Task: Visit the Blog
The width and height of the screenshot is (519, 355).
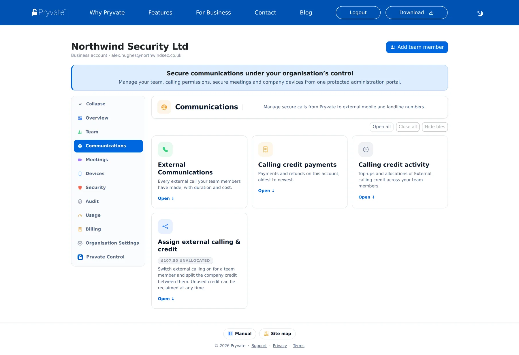Action: coord(306,13)
